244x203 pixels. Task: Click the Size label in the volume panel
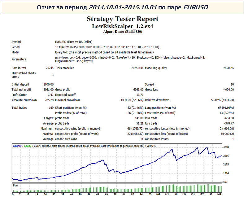15,185
